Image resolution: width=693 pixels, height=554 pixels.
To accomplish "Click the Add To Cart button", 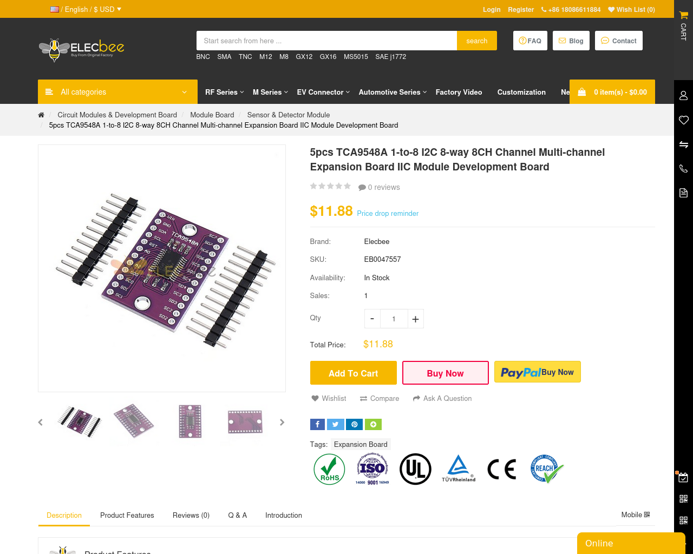I will pyautogui.click(x=354, y=373).
